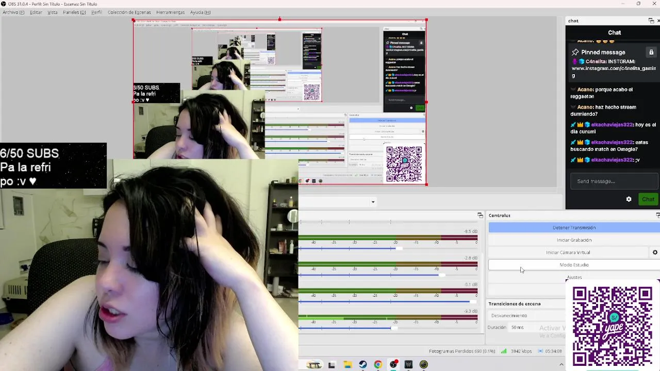Open the Colección de Escenas menu

tap(129, 12)
